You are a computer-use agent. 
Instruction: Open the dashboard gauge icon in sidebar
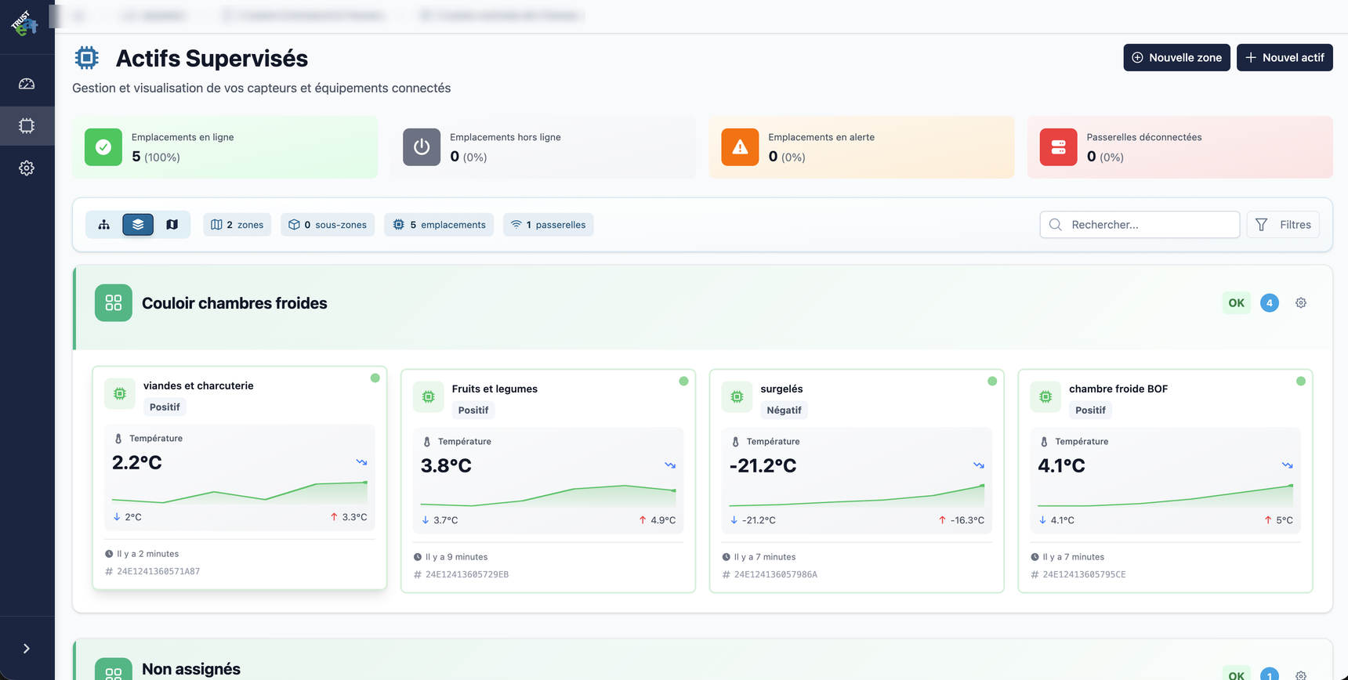point(27,84)
